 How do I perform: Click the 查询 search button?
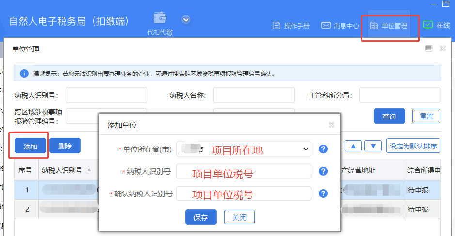pos(389,117)
